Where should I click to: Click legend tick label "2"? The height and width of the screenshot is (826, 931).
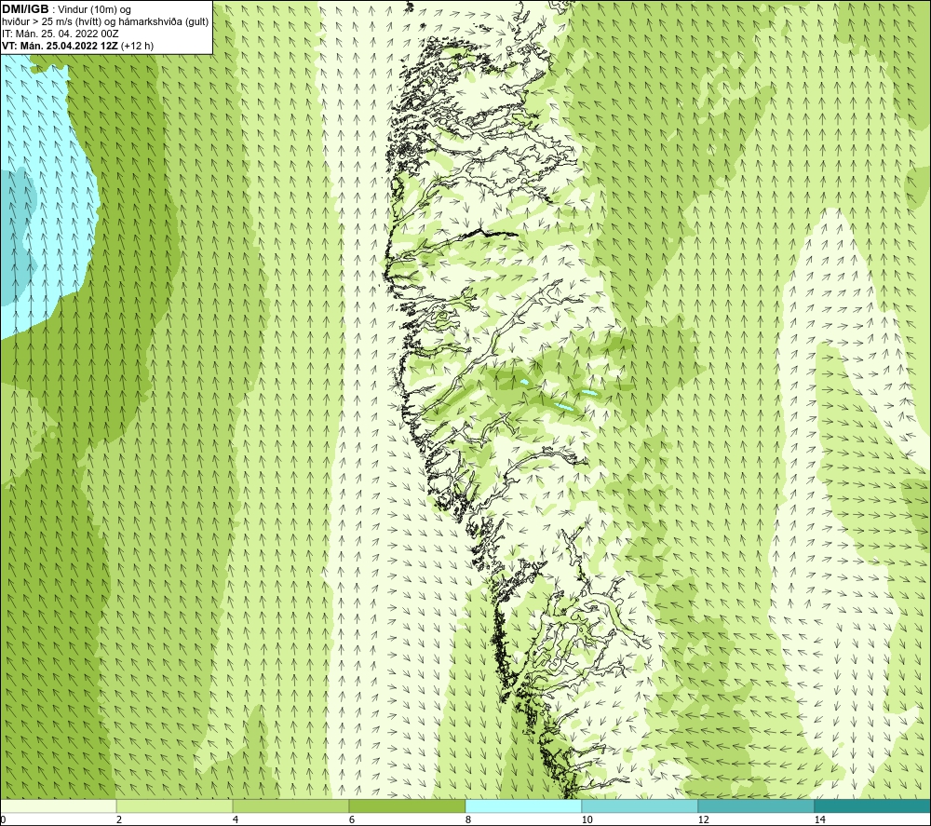pos(119,819)
